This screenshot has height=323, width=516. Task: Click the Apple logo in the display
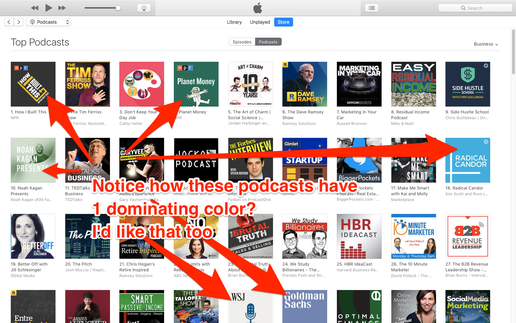[258, 8]
